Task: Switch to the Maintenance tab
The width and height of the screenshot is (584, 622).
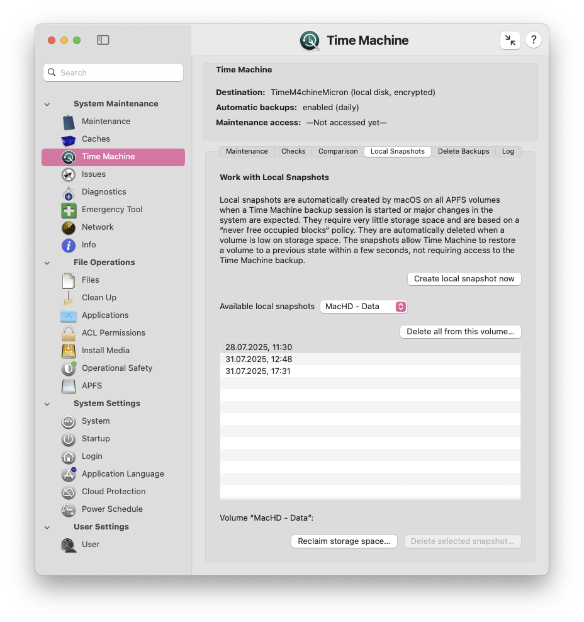Action: point(247,152)
